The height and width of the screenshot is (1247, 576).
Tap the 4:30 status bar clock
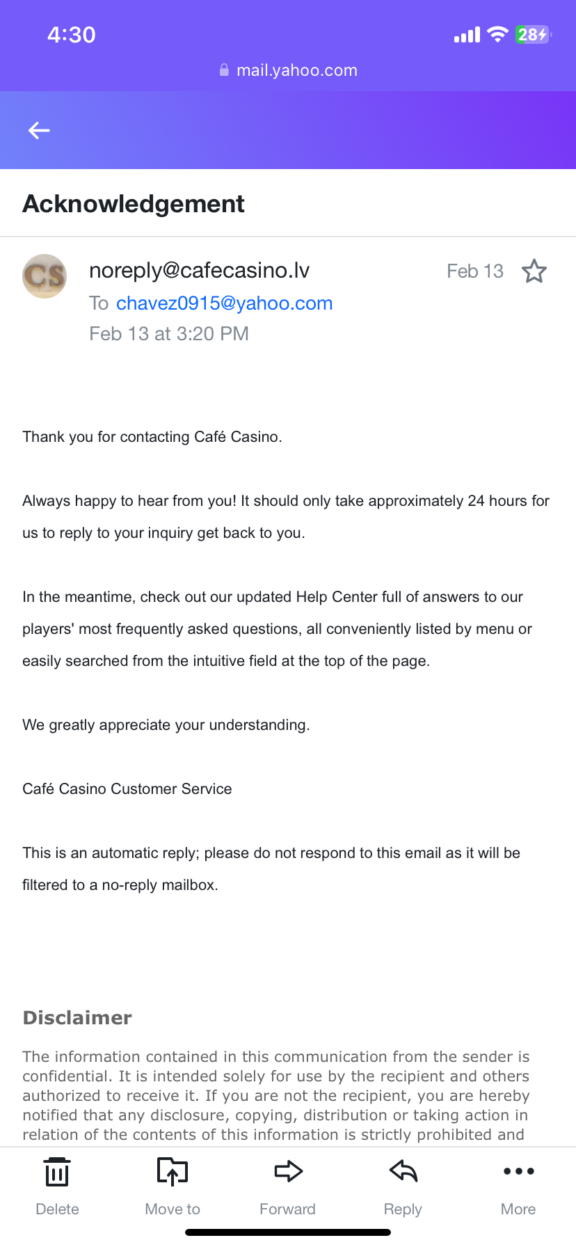tap(71, 35)
